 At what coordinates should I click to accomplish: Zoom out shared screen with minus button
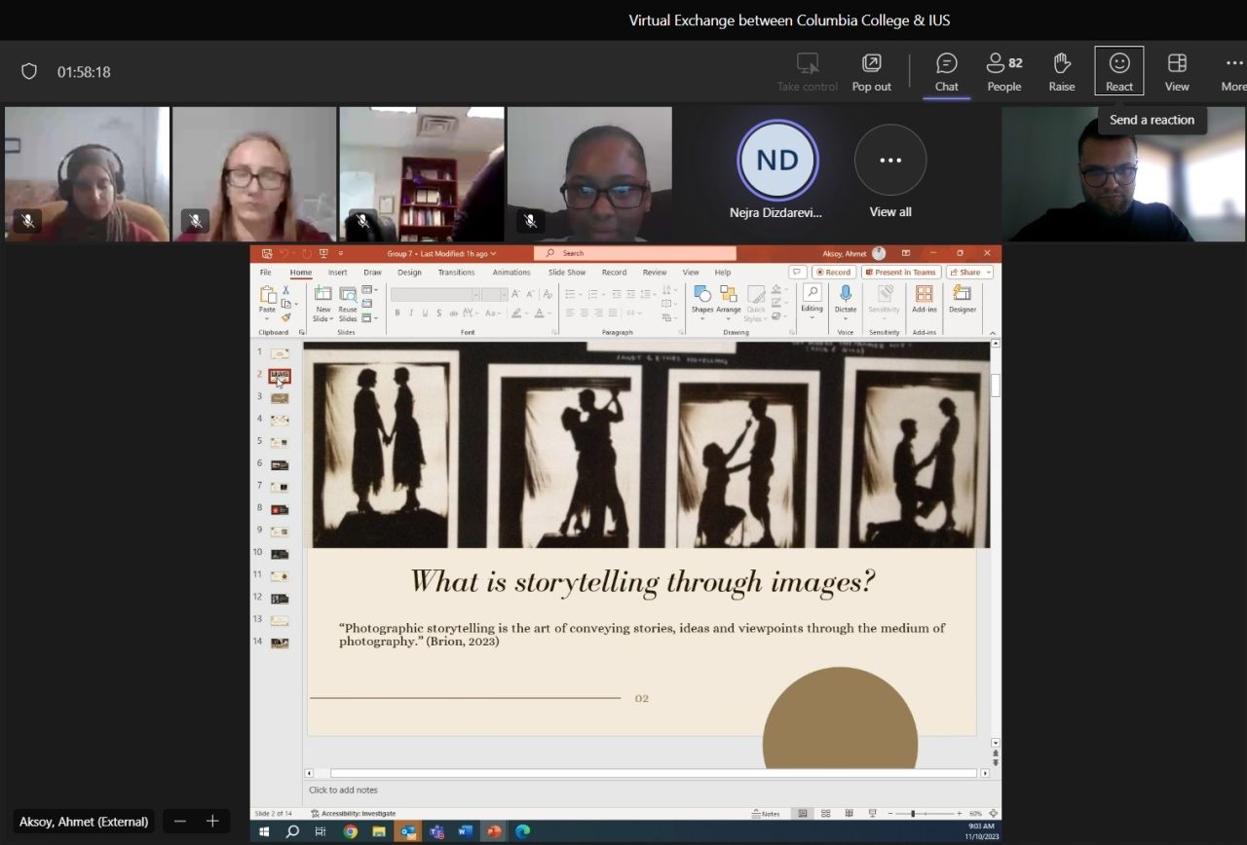point(179,822)
